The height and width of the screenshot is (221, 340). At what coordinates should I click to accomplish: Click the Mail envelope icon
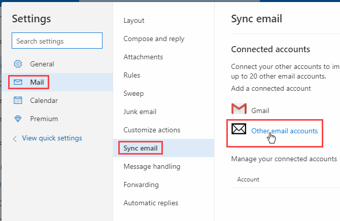(x=18, y=82)
